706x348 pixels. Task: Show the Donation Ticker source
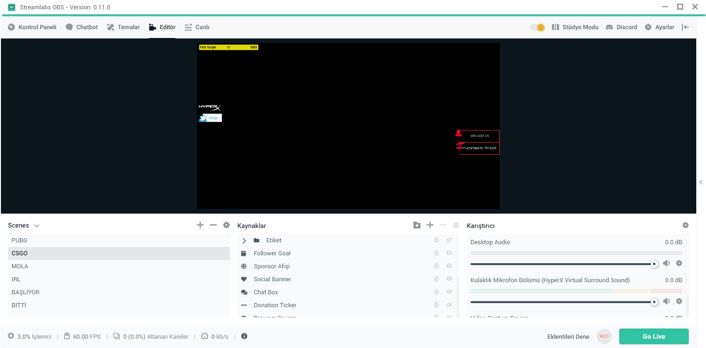[449, 305]
